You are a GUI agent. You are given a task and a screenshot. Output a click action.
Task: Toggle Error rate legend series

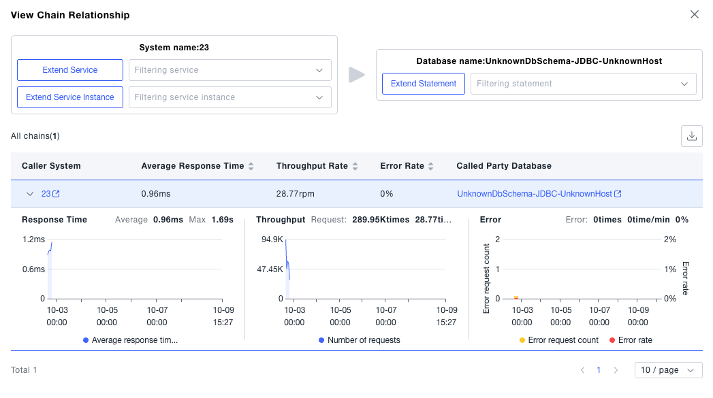click(x=630, y=340)
